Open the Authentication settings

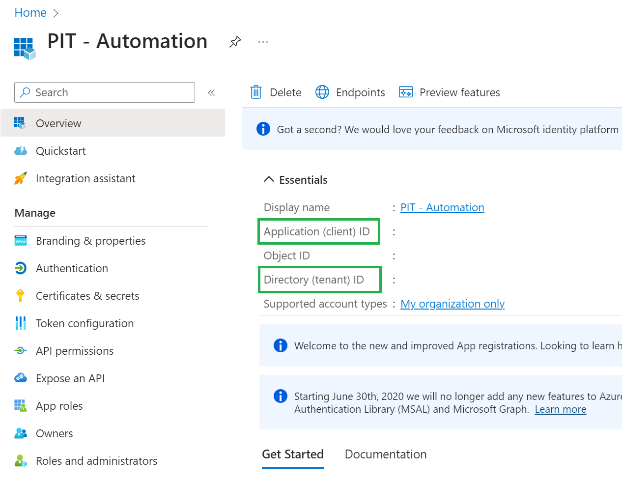click(72, 268)
